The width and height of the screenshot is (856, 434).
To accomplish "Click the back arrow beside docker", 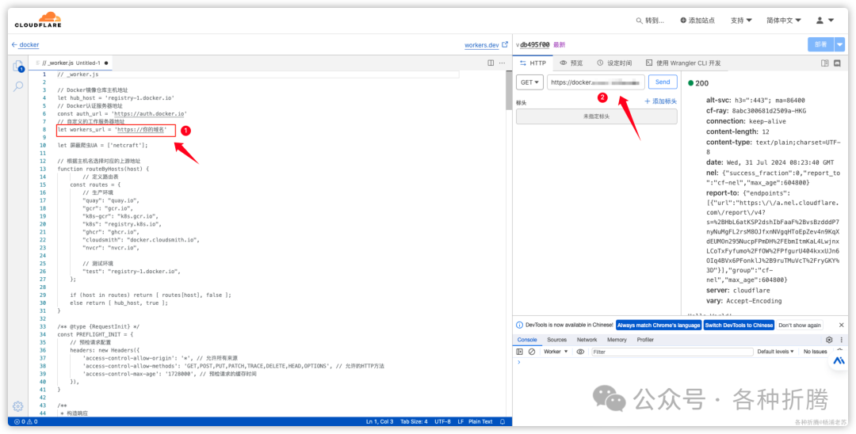I will pyautogui.click(x=14, y=44).
